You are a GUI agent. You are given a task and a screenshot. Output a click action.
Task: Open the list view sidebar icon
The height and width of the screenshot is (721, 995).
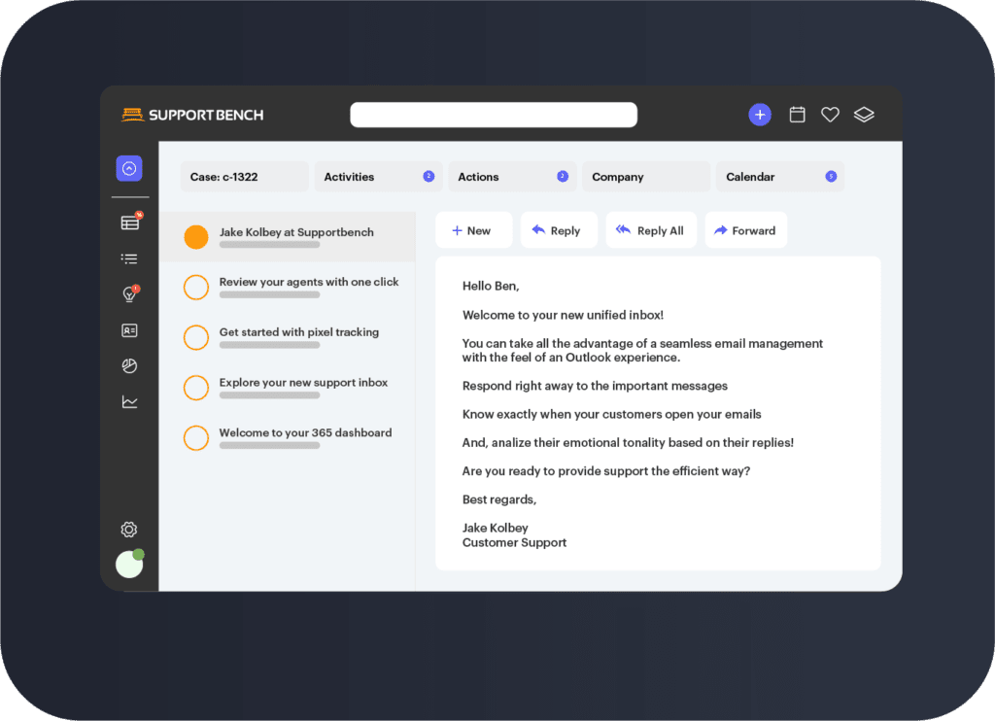click(x=129, y=258)
